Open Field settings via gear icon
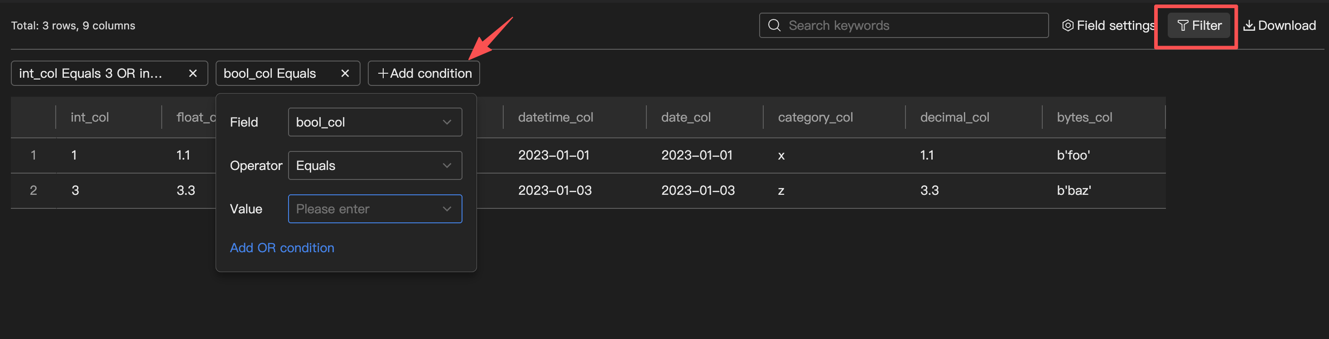This screenshot has height=339, width=1329. (x=1068, y=25)
